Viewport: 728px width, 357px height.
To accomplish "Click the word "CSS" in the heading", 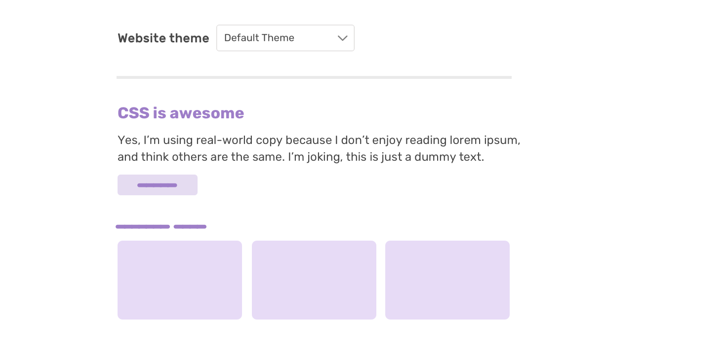I will point(133,113).
